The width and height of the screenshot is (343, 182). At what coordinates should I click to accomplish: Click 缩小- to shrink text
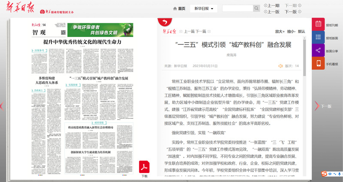[291, 31]
